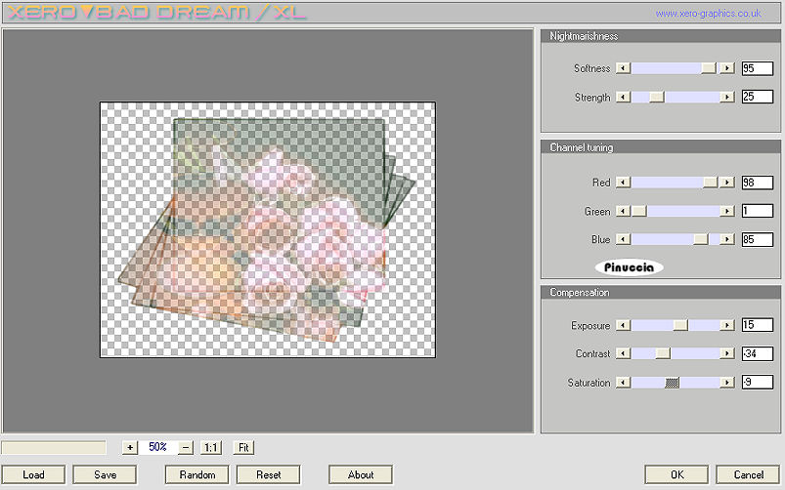Click the Saturation slider left arrow

(x=623, y=383)
